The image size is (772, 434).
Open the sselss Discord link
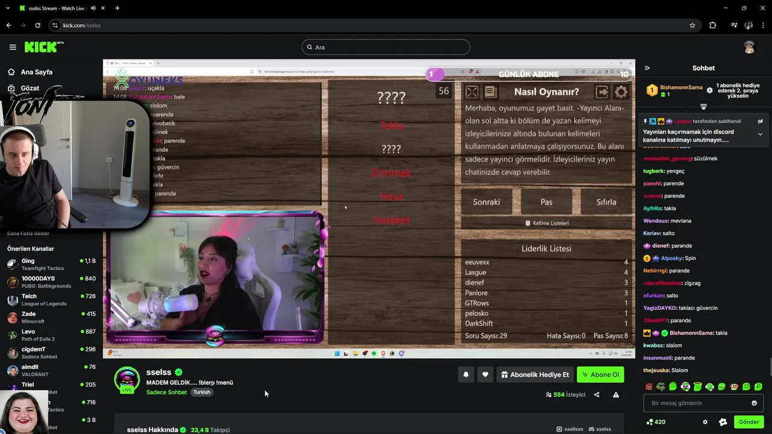coord(600,429)
